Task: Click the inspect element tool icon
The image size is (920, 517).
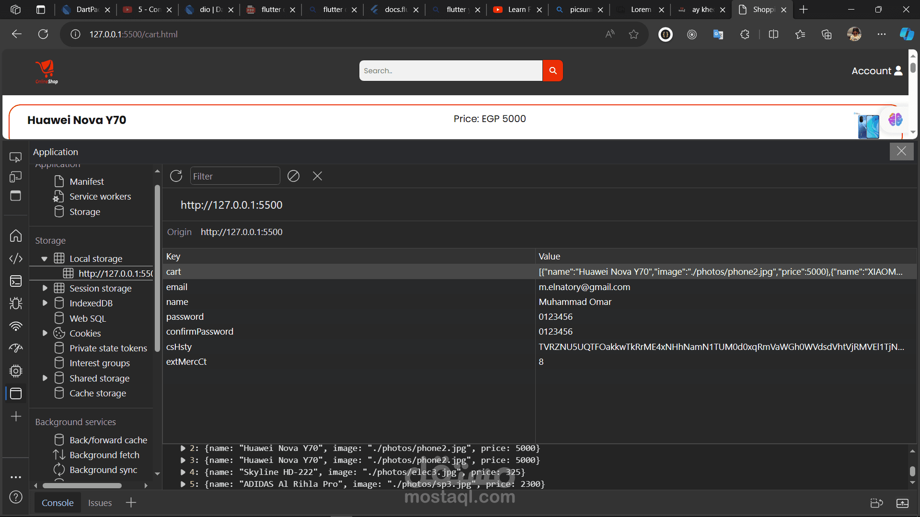Action: [16, 157]
